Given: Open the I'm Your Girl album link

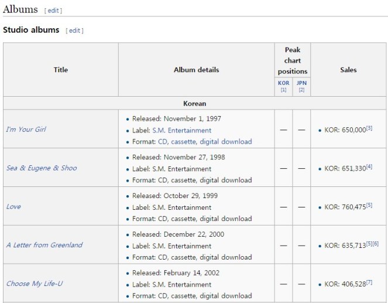Looking at the screenshot, I should 26,130.
